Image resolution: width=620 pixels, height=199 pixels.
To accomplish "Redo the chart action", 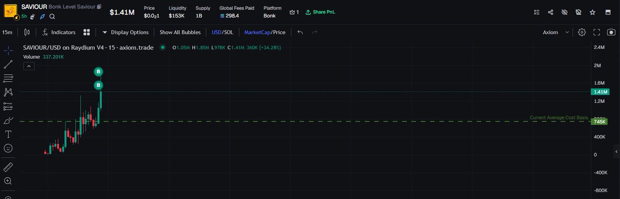I will point(315,32).
